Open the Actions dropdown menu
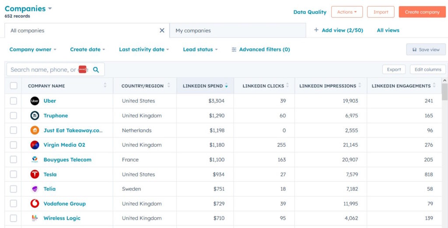 (347, 12)
